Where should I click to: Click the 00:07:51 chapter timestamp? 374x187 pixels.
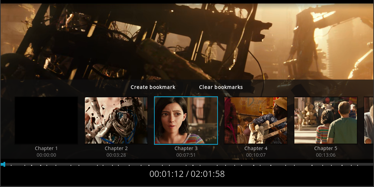[186, 155]
